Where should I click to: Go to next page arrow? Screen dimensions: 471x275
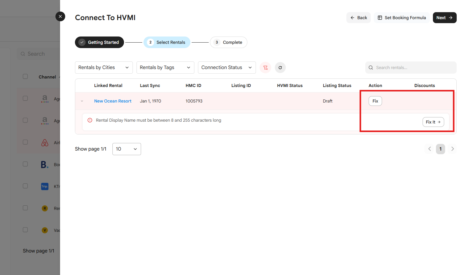pyautogui.click(x=452, y=149)
